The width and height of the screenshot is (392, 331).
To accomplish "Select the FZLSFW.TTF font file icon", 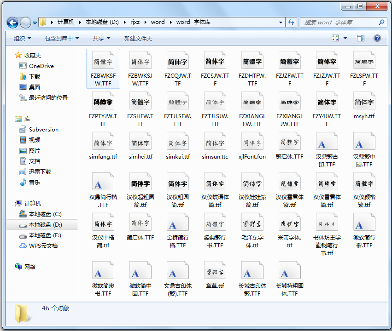I will coord(364,60).
